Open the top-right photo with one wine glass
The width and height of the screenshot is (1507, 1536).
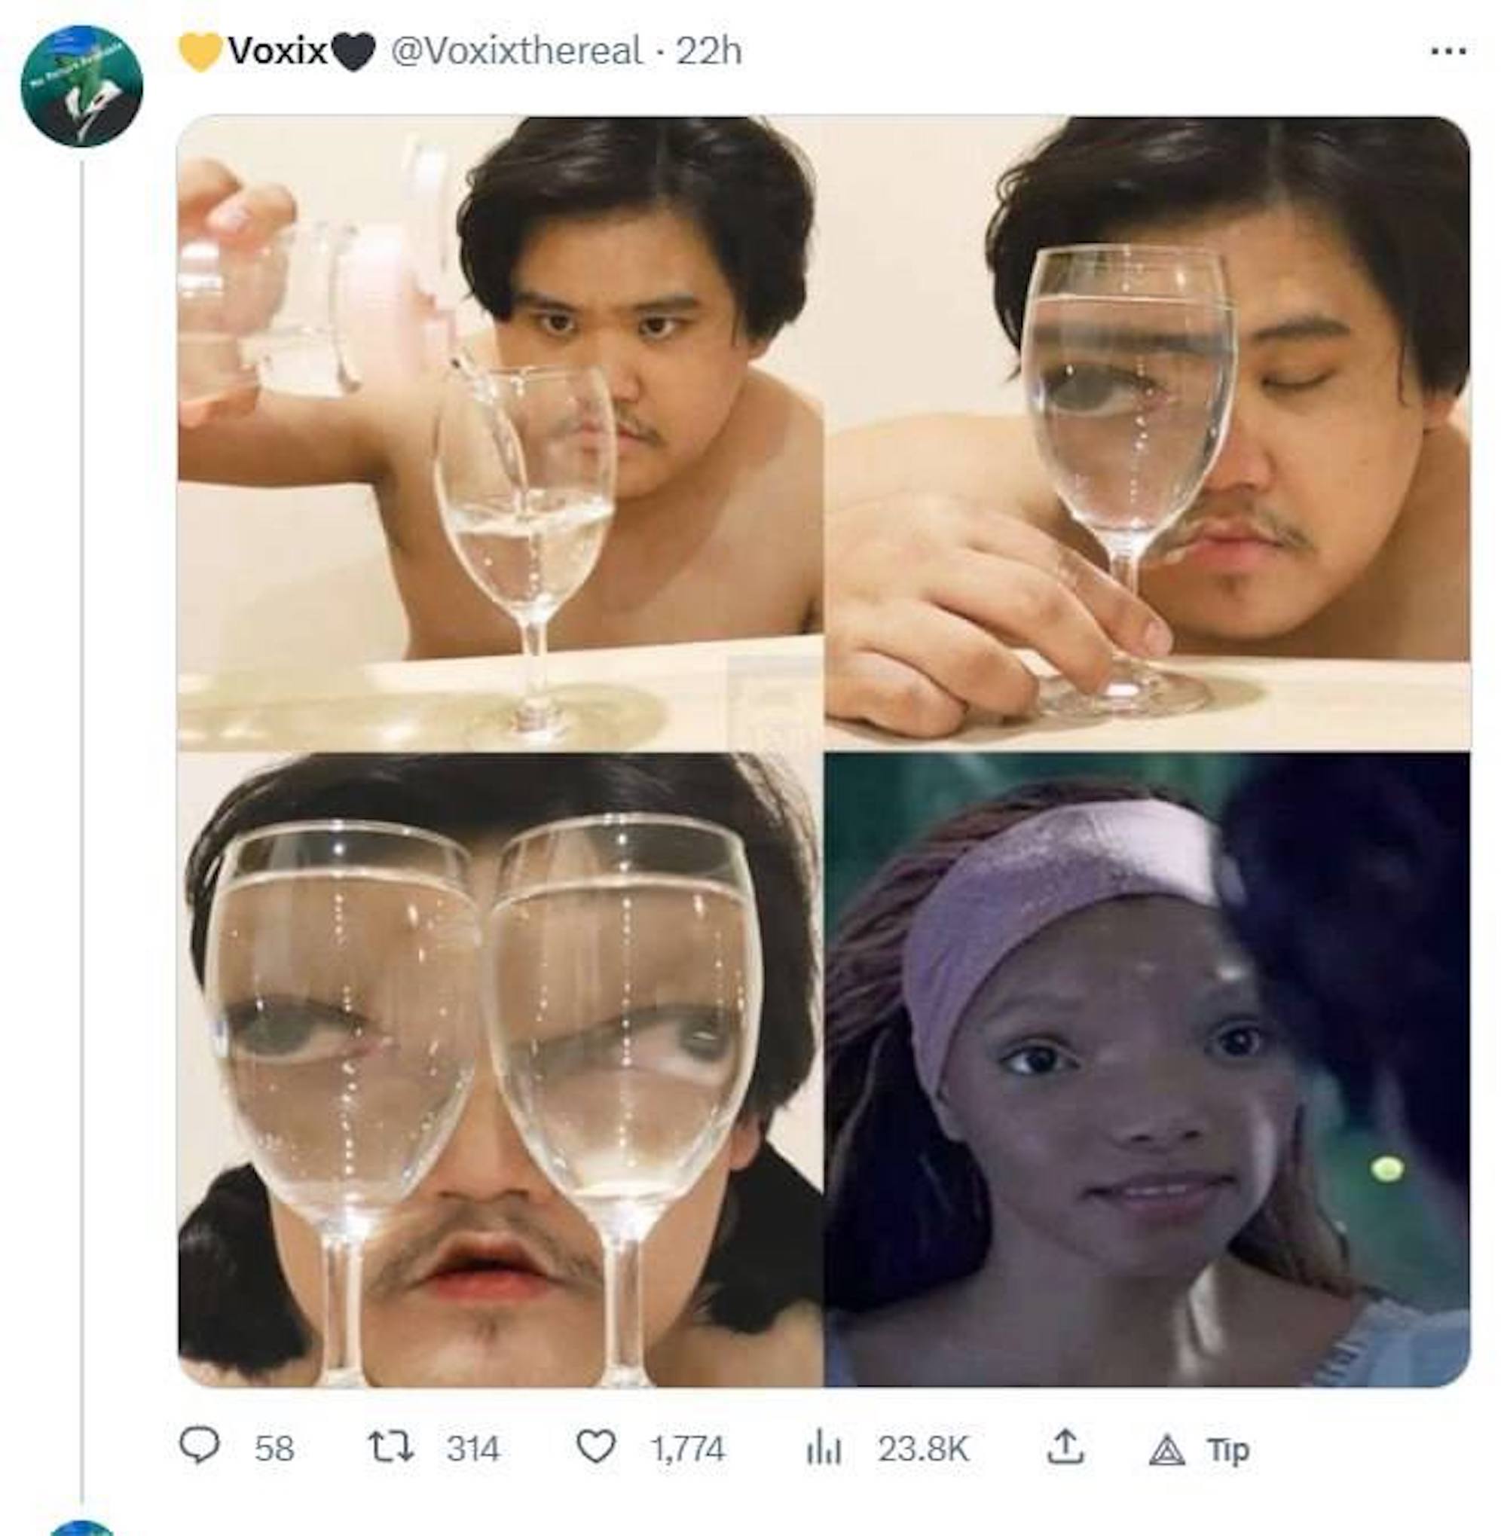point(1148,432)
